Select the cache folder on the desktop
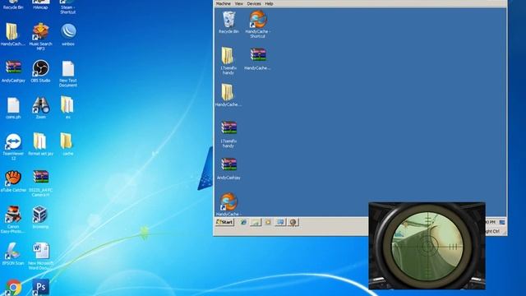Viewport: 526px width, 296px height. (67, 144)
